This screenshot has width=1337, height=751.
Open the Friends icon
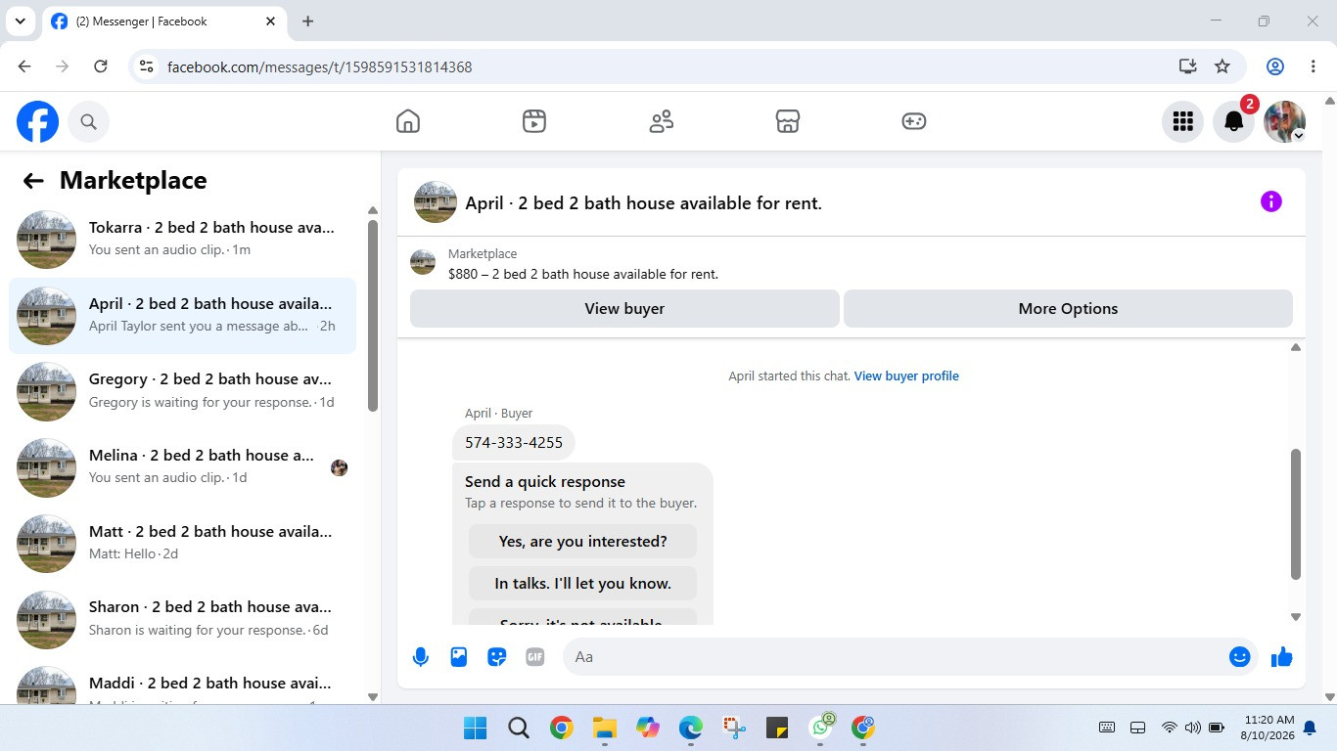pos(662,121)
